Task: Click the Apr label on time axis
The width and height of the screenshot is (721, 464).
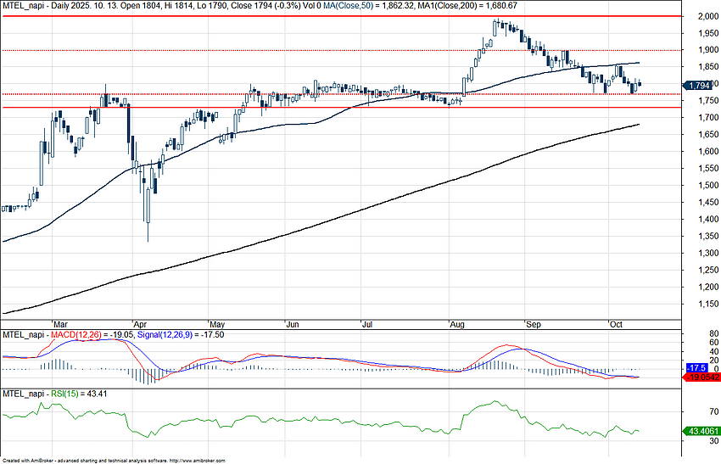Action: (x=141, y=324)
